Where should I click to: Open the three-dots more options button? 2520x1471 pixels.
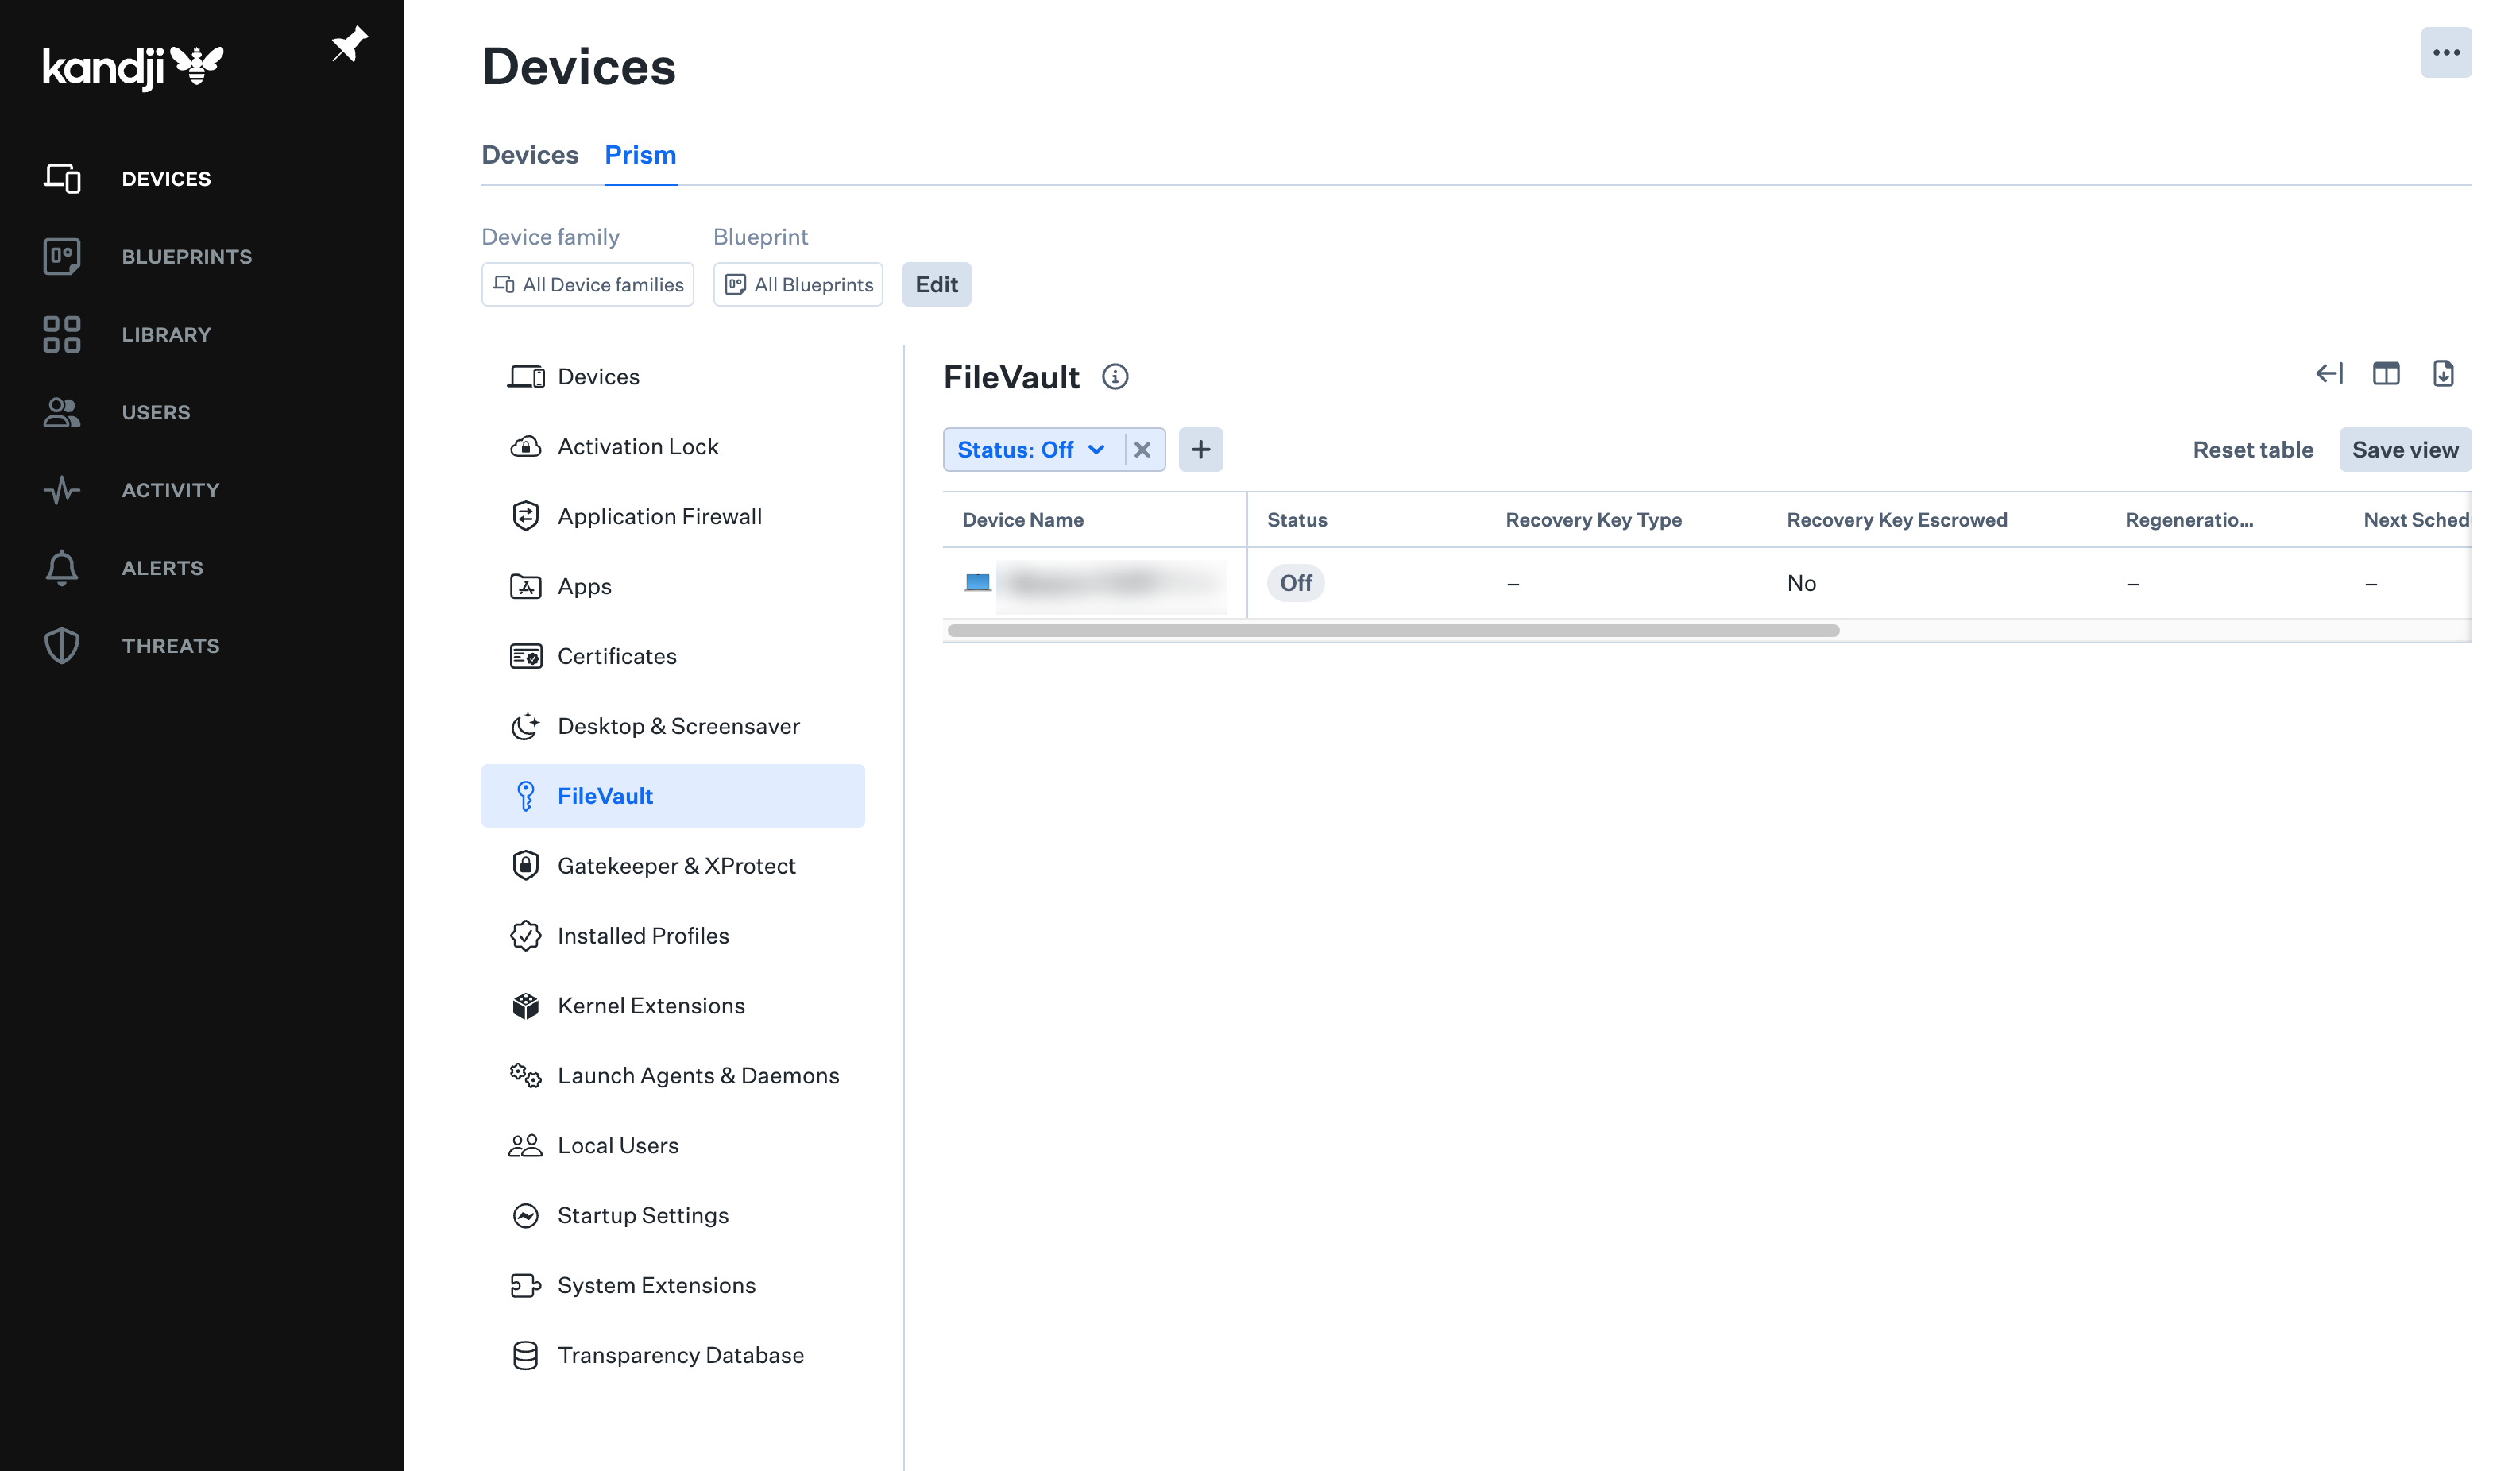tap(2445, 53)
